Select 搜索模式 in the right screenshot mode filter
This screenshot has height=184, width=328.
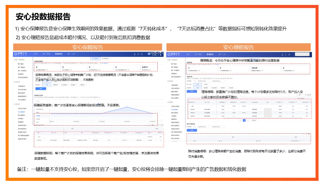click(206, 88)
